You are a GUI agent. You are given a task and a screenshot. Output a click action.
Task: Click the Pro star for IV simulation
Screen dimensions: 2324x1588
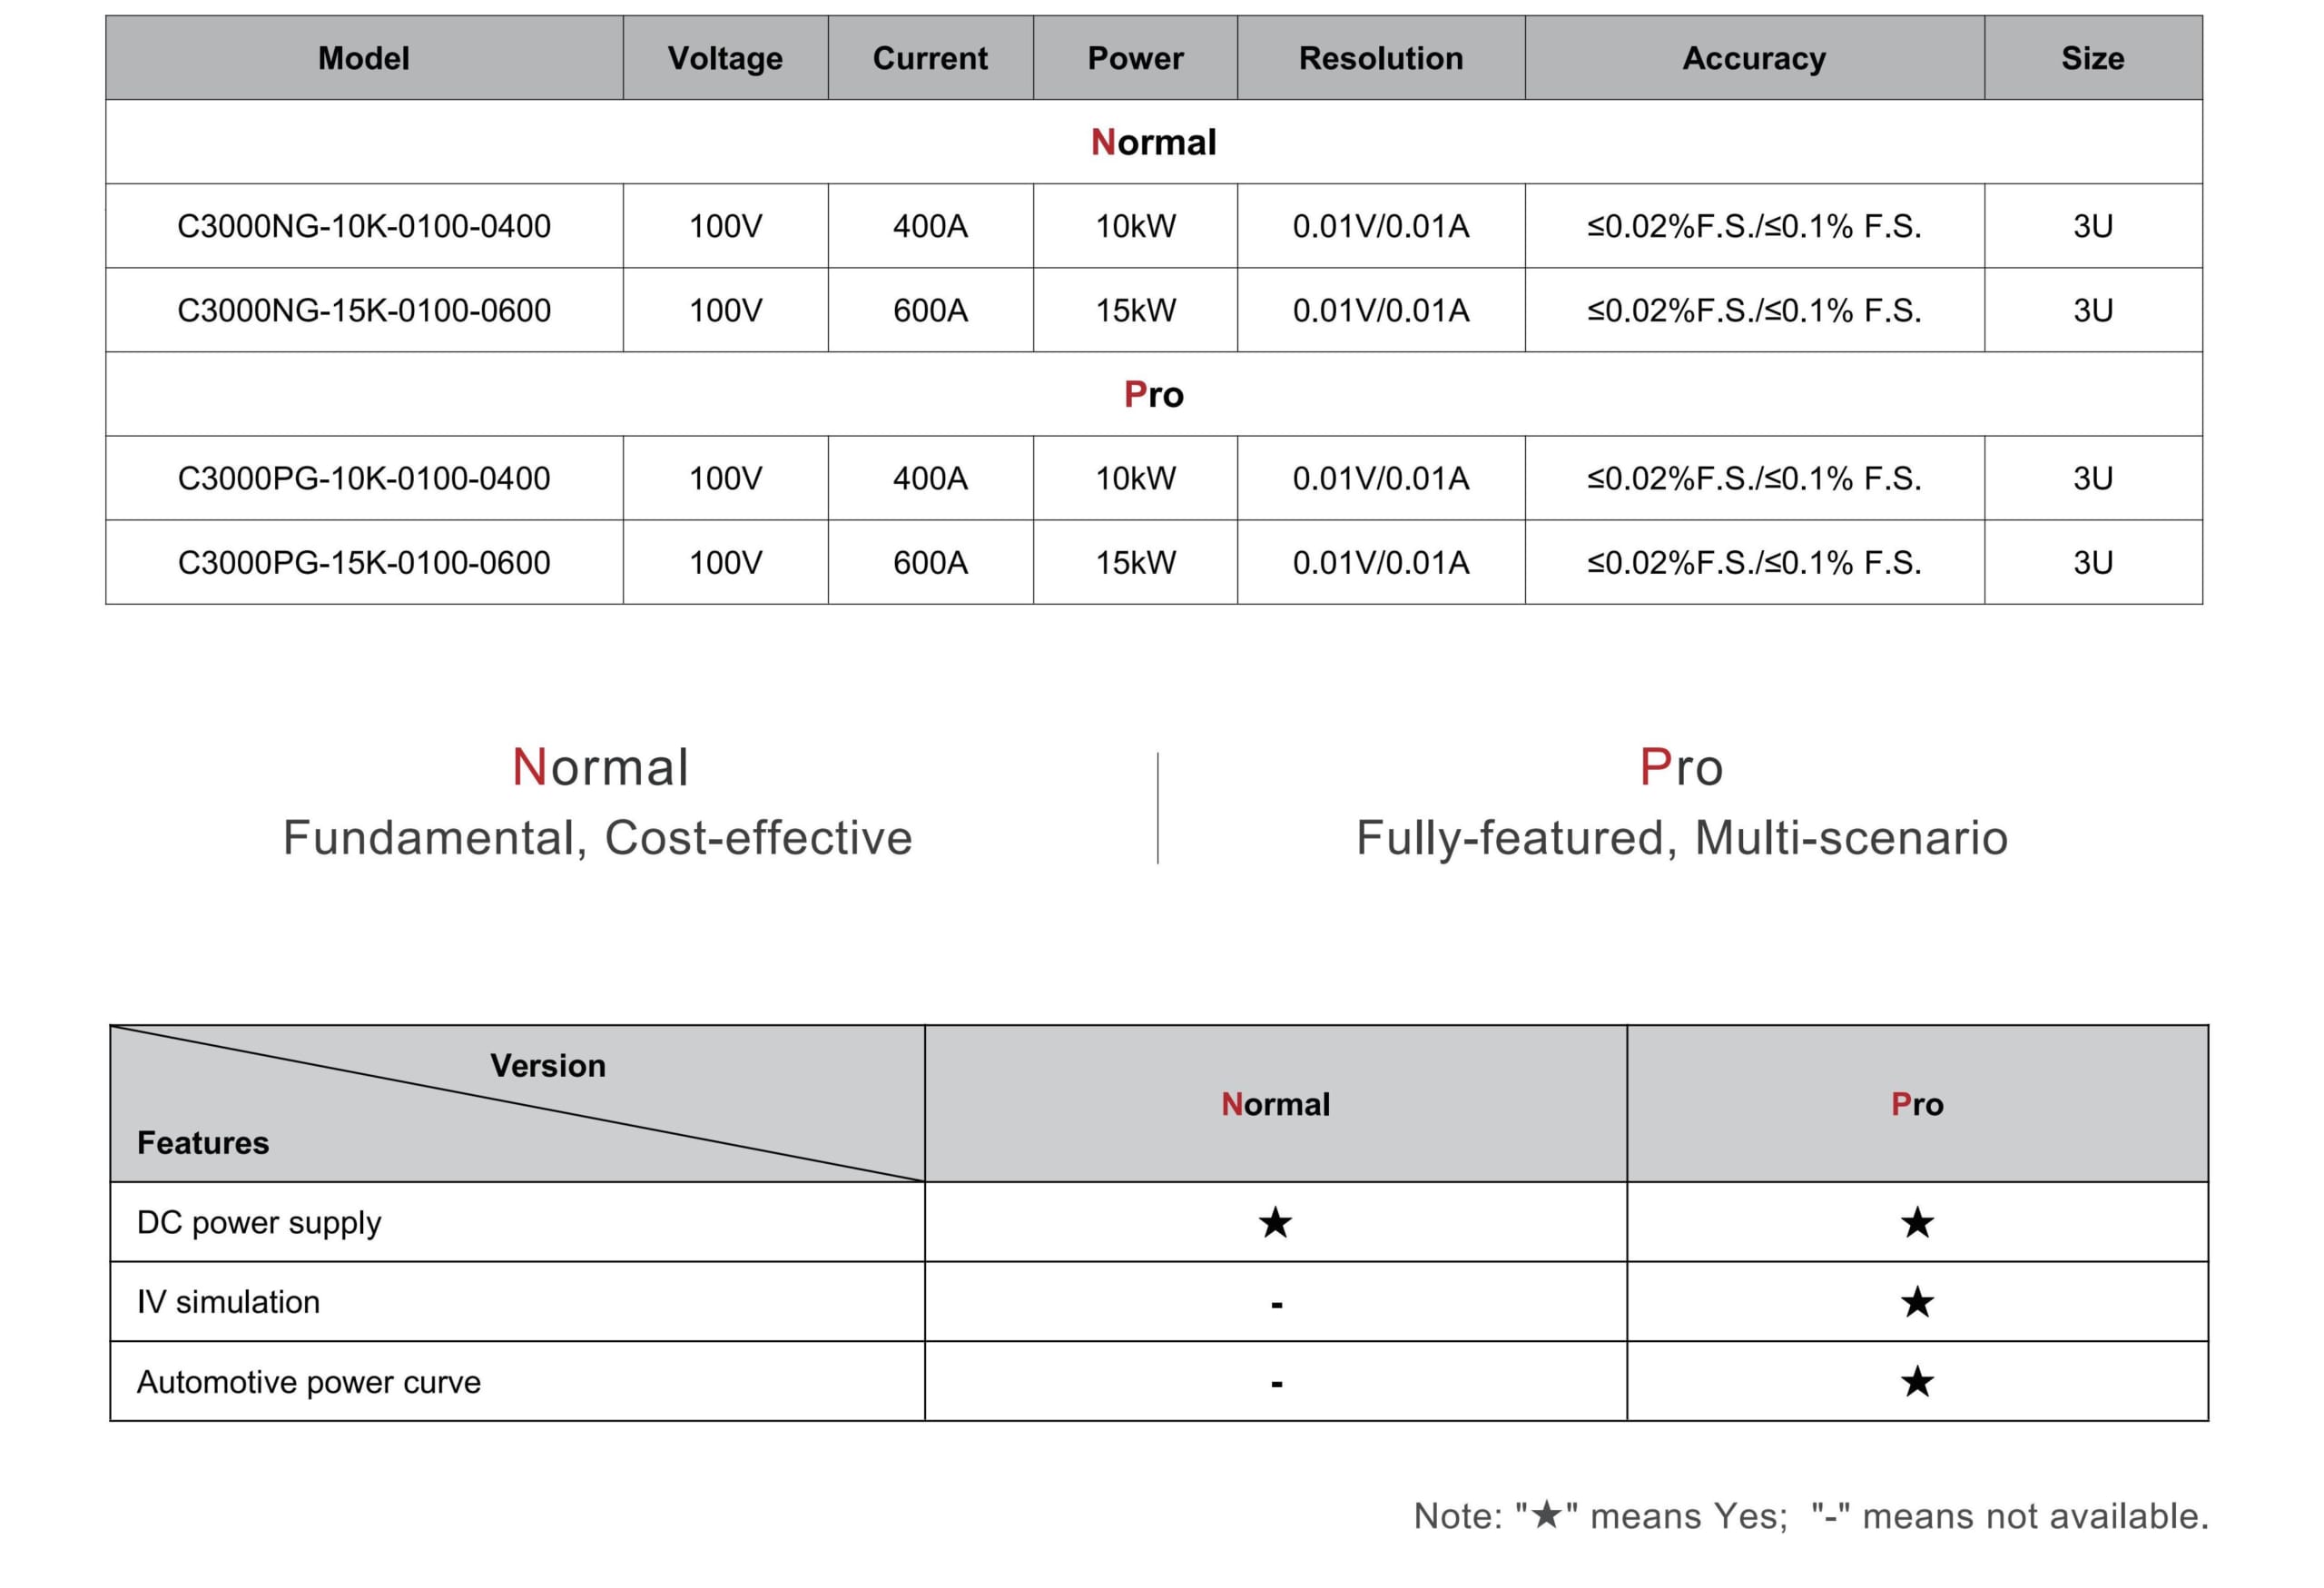coord(1916,1302)
